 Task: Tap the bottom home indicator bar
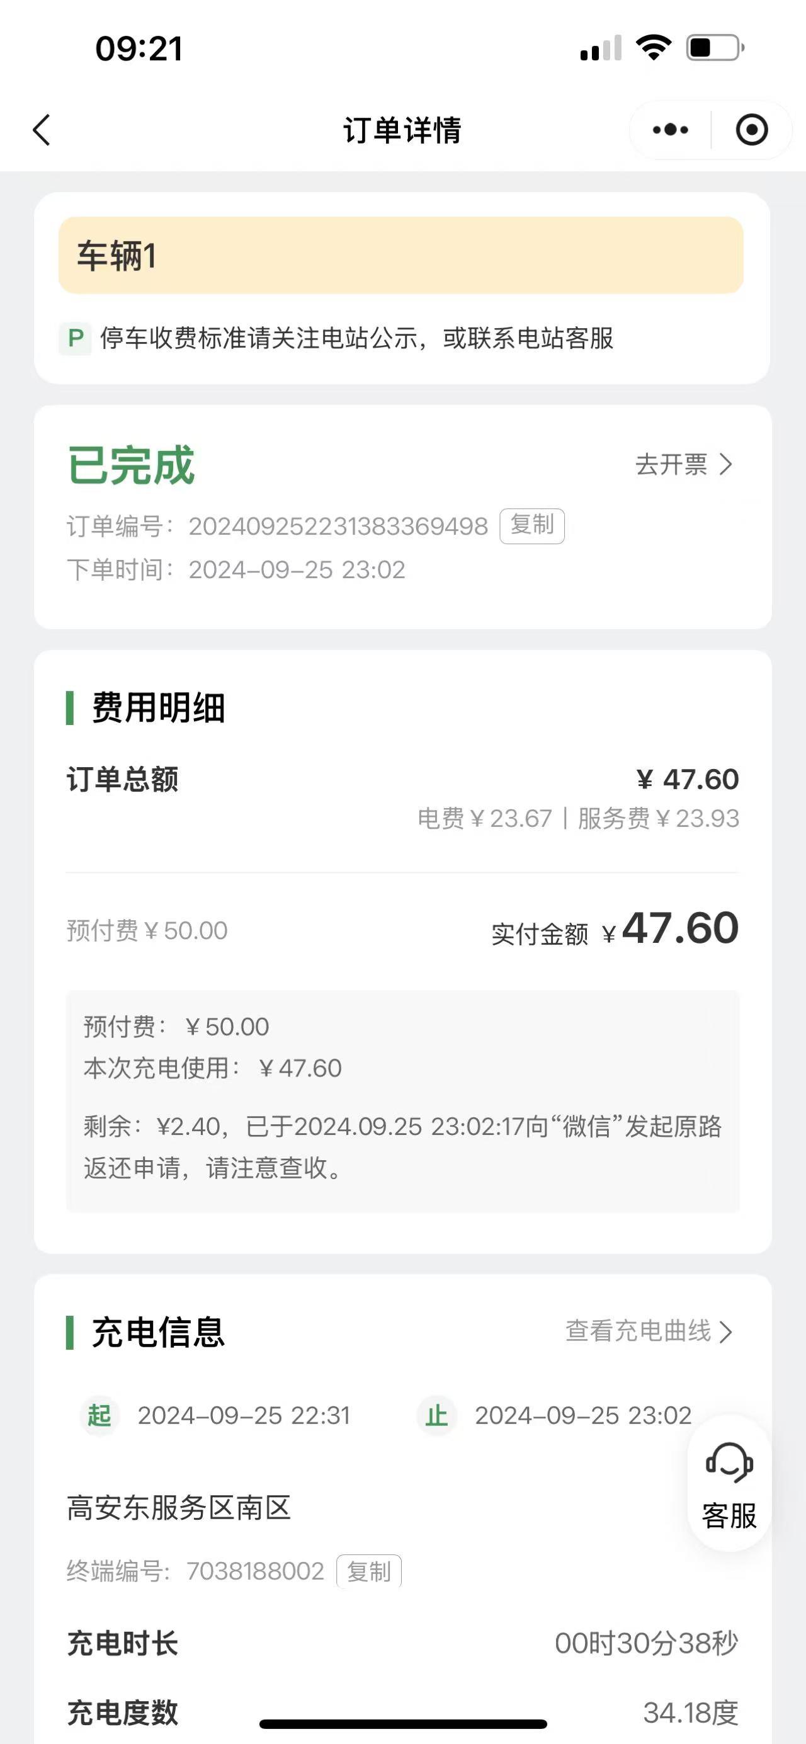402,1724
